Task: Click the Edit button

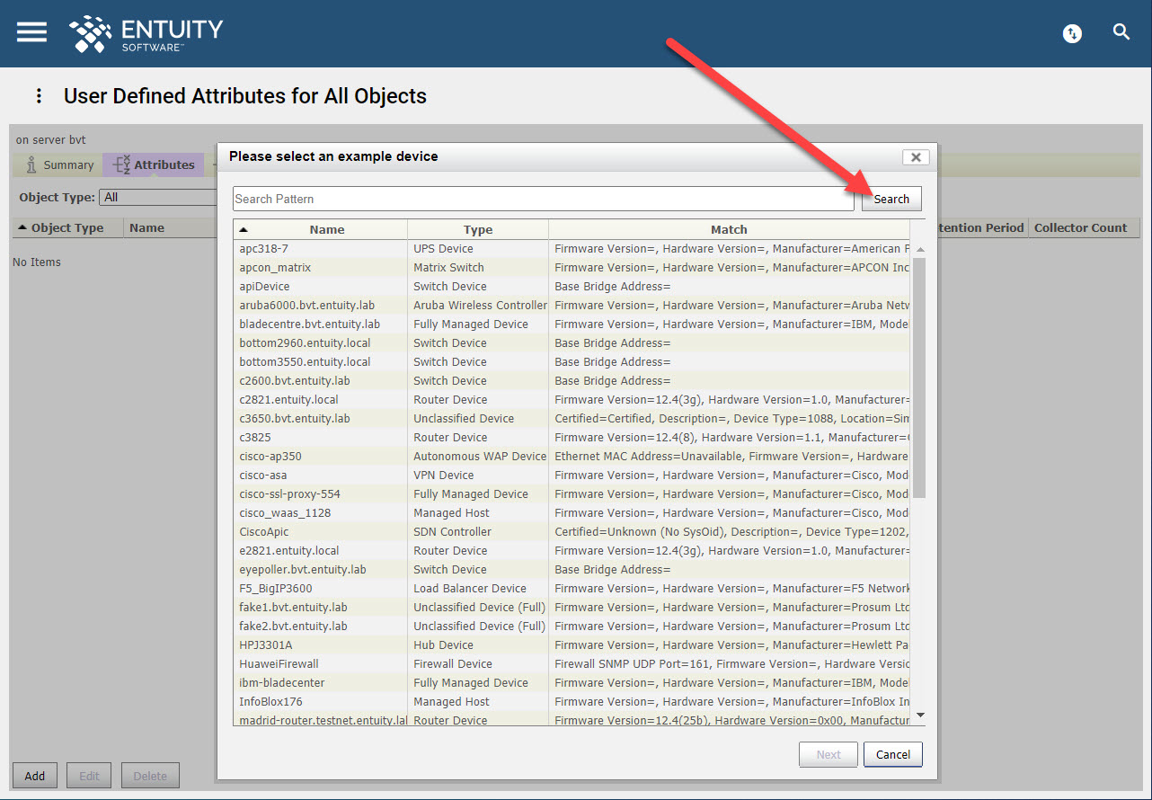Action: (89, 776)
